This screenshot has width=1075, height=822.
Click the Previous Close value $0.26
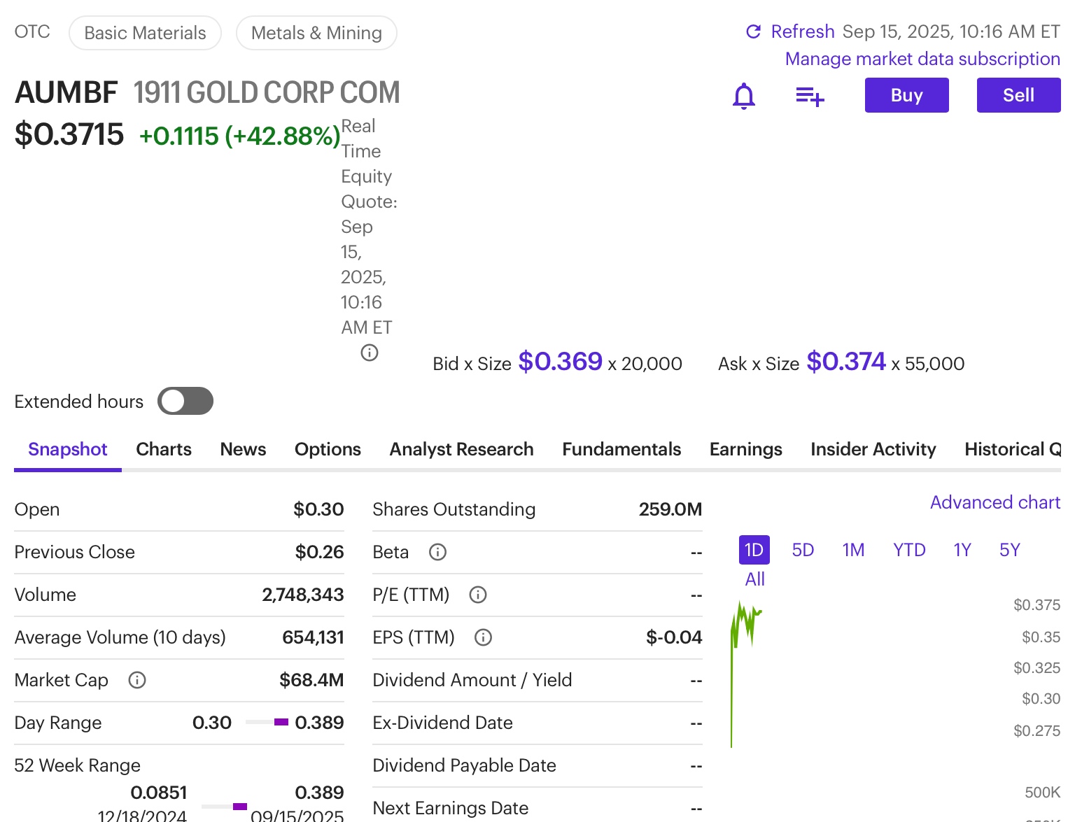click(x=319, y=552)
